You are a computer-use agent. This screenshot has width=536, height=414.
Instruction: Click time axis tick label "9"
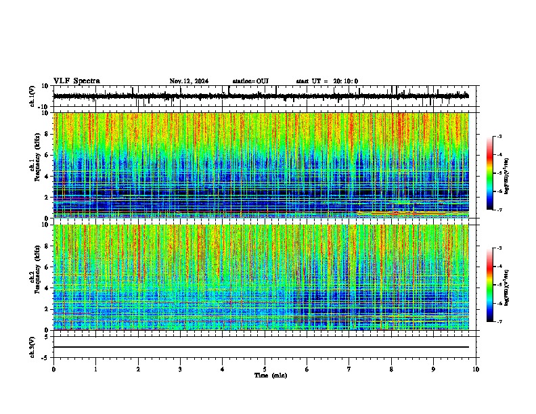[433, 369]
